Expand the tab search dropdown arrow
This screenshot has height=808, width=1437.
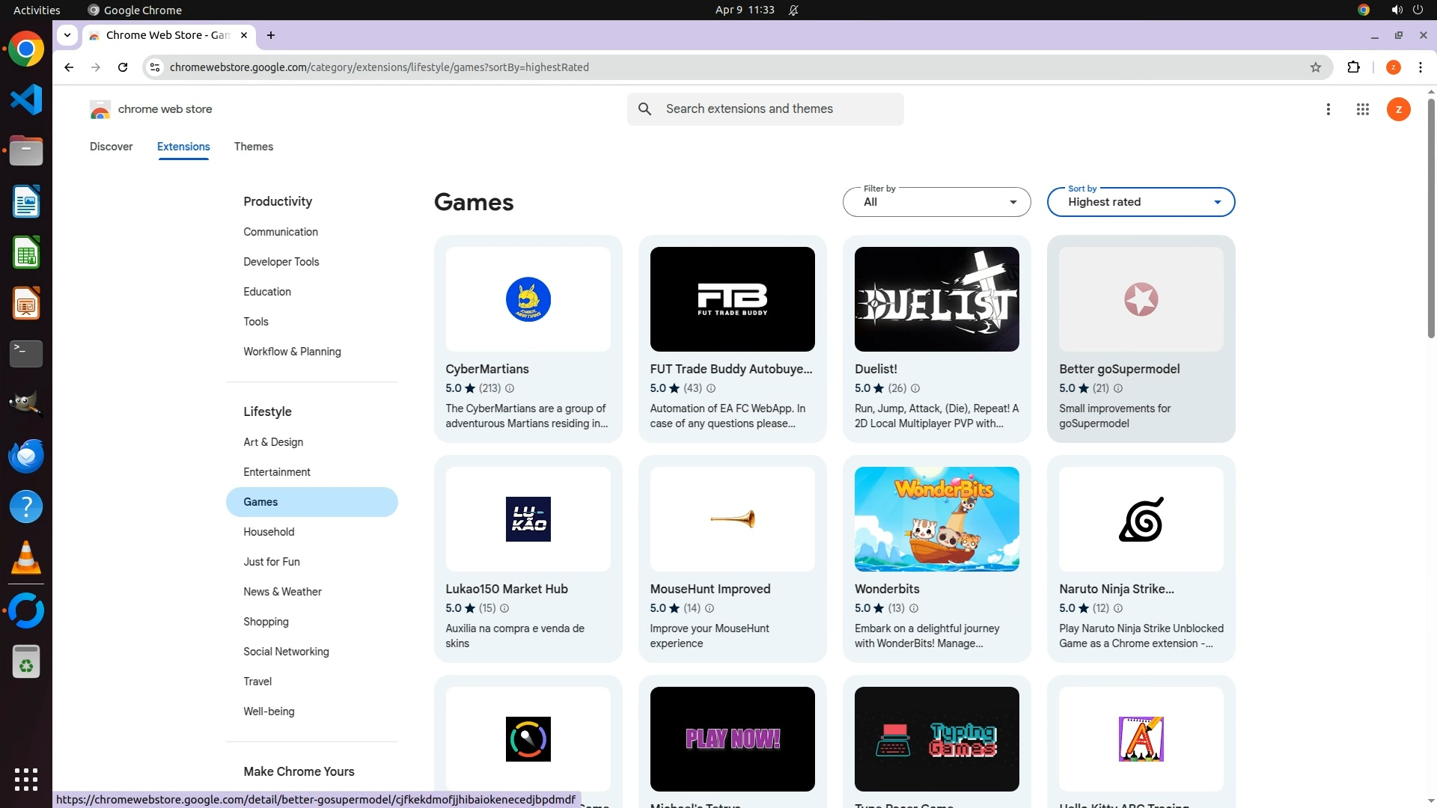(x=67, y=35)
